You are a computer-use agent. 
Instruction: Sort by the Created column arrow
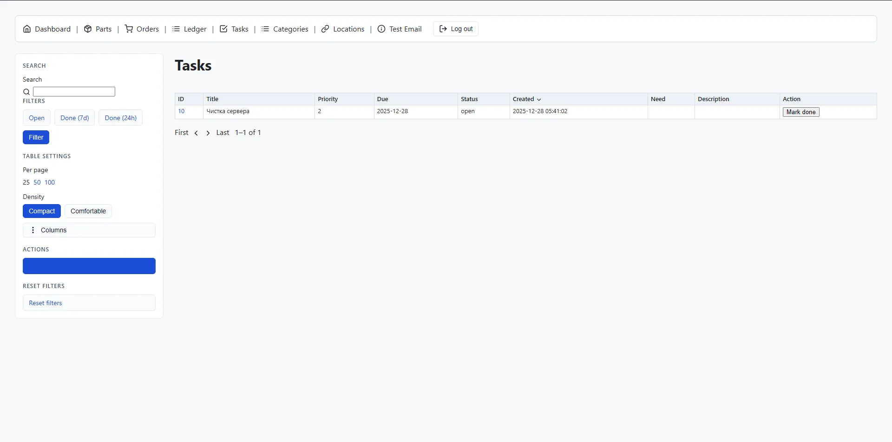(539, 99)
